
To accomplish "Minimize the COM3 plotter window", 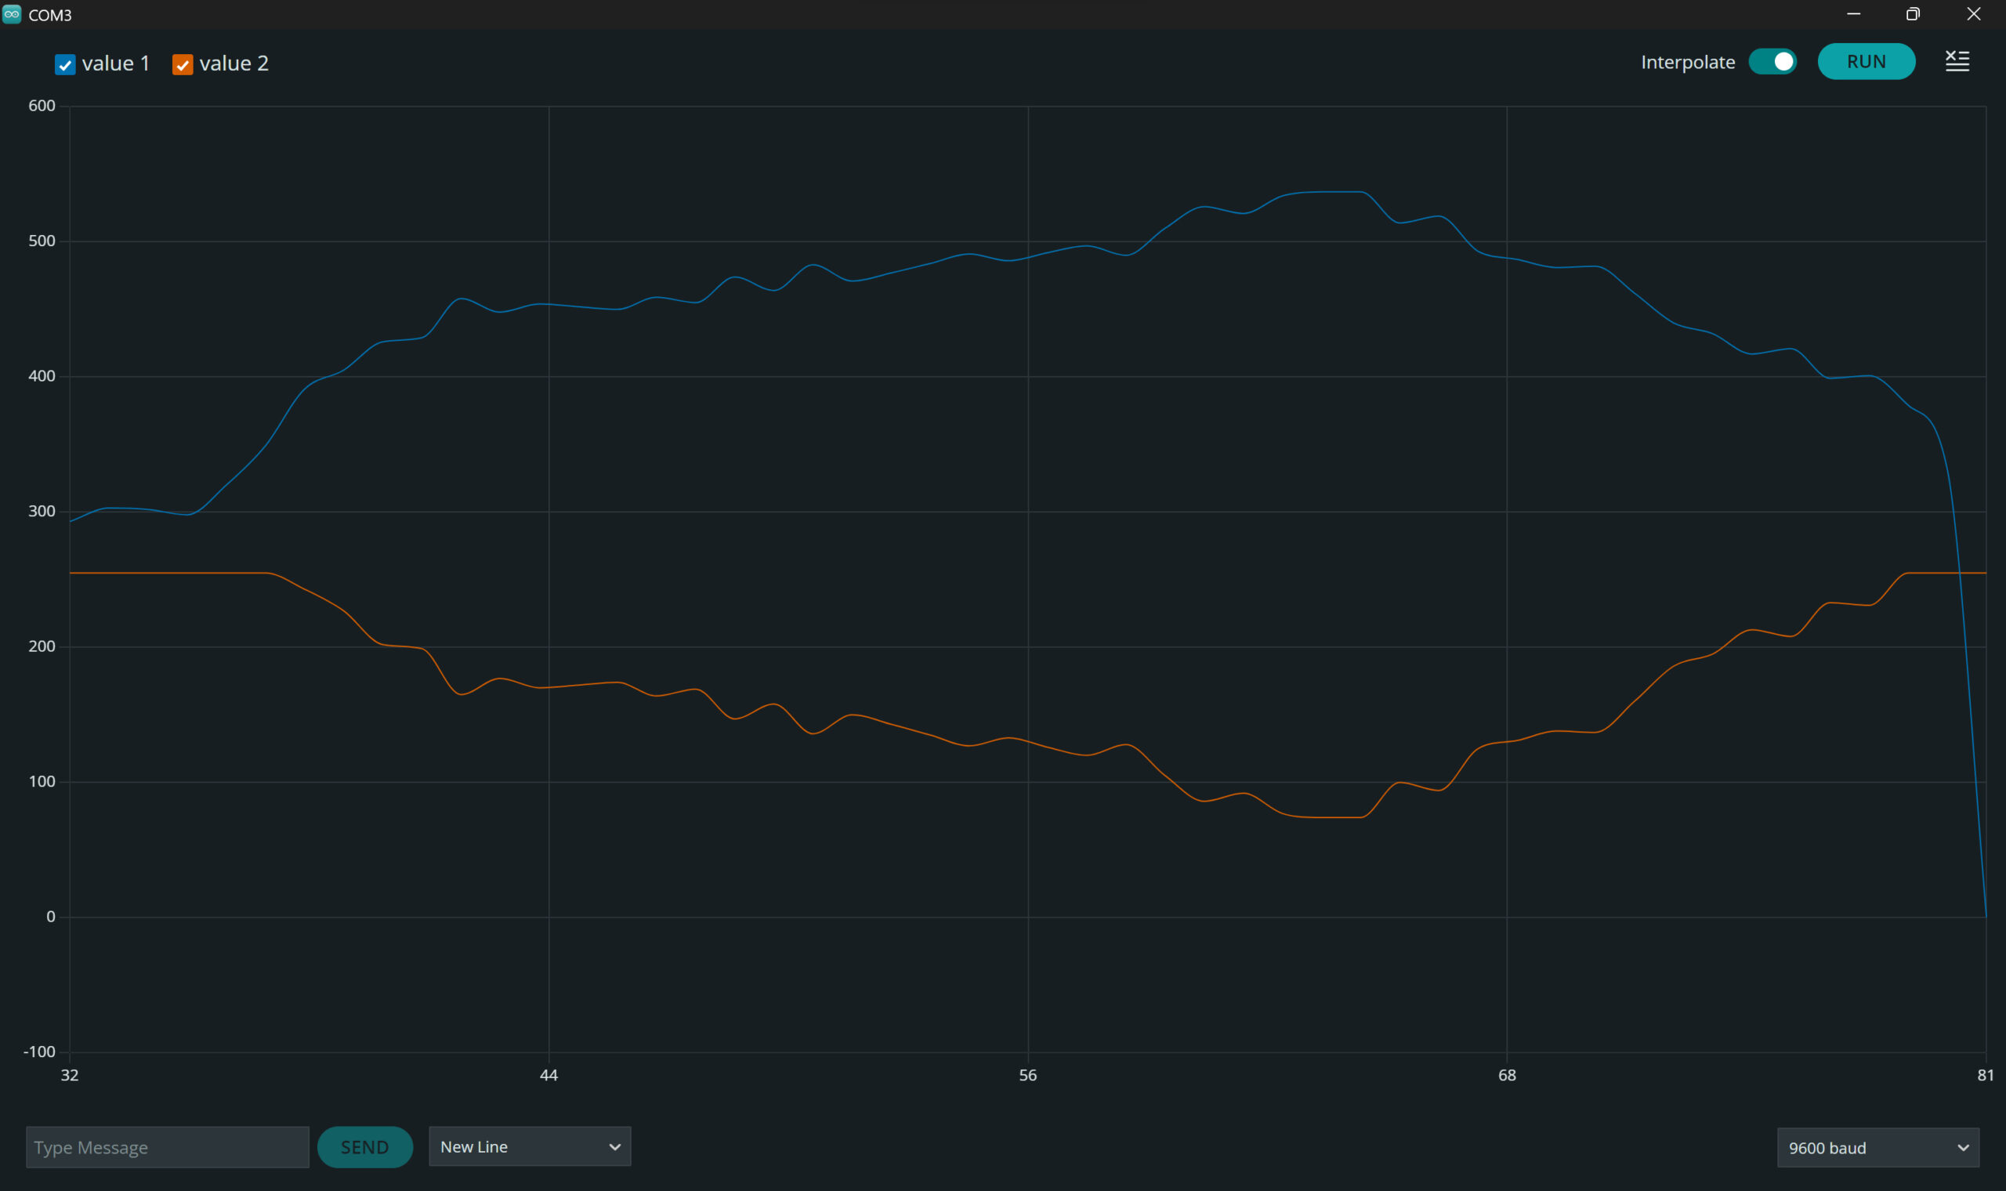I will click(1853, 14).
